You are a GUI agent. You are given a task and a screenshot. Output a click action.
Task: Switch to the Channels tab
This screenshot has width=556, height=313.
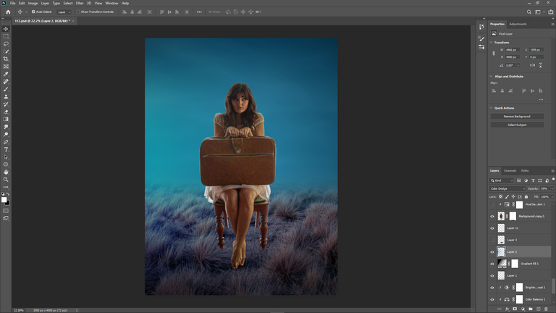[510, 171]
